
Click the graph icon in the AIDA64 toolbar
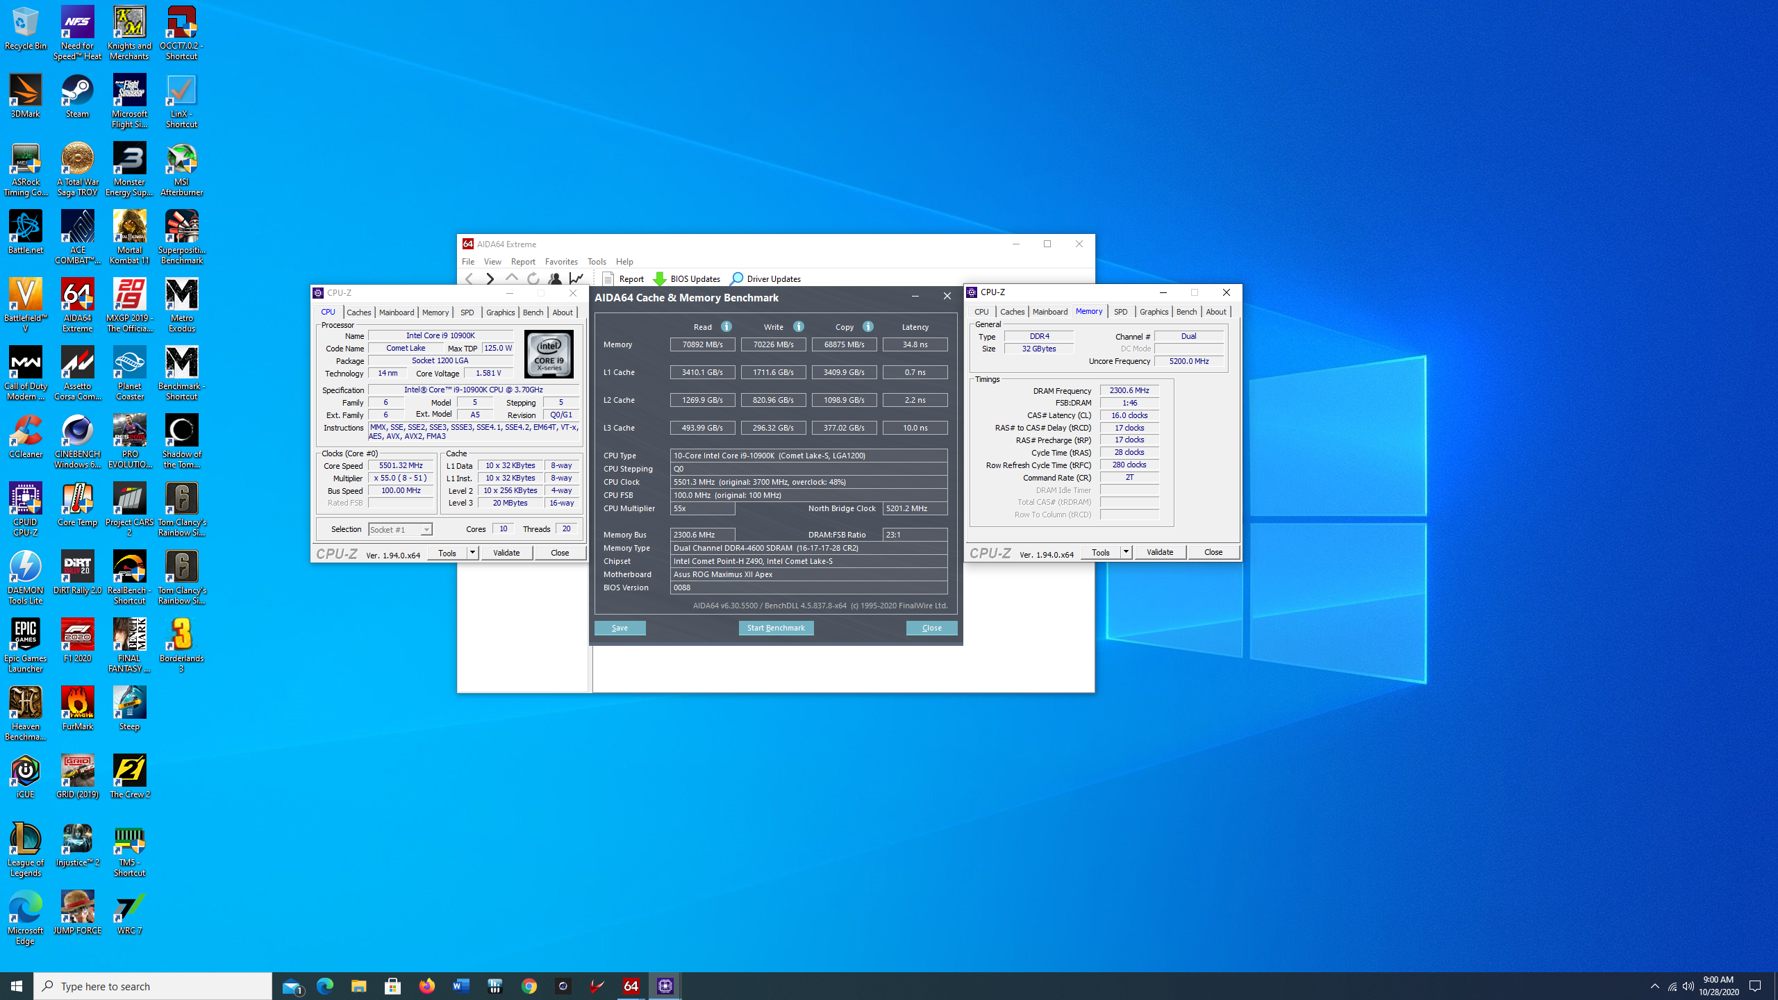576,278
